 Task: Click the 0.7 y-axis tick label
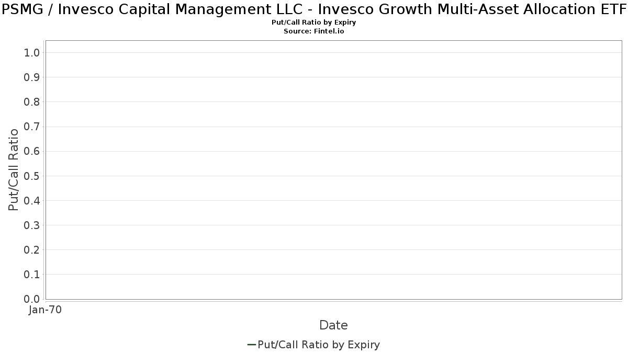(32, 127)
